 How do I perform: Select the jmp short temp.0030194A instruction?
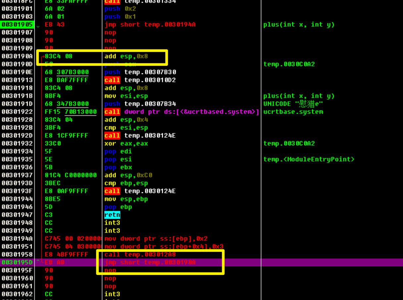tap(150, 24)
